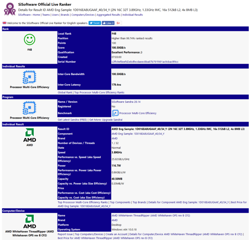Screen dimensions: 250x240
Task: Open the Teams navigation link
Action: (x=46, y=15)
